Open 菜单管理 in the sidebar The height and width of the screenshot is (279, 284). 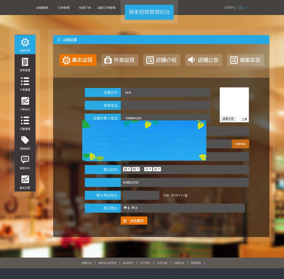[x=25, y=64]
